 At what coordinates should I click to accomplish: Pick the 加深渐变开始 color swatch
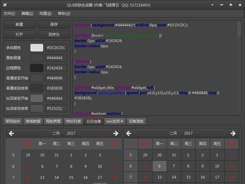37,99
